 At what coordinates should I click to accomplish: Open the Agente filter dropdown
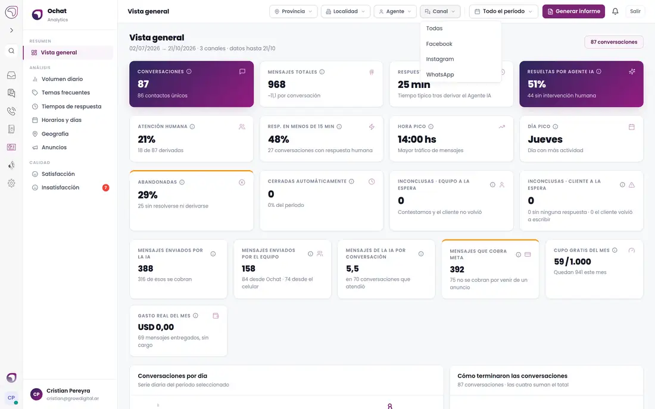(x=395, y=11)
